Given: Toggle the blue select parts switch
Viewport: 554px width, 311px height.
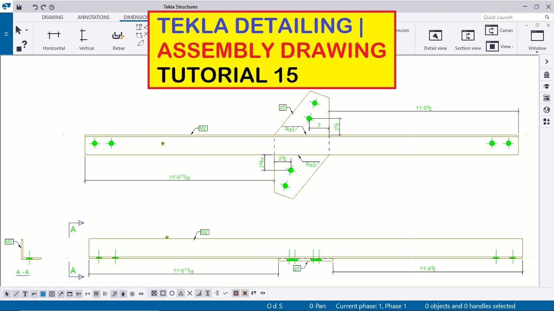Looking at the screenshot, I should pyautogui.click(x=43, y=294).
